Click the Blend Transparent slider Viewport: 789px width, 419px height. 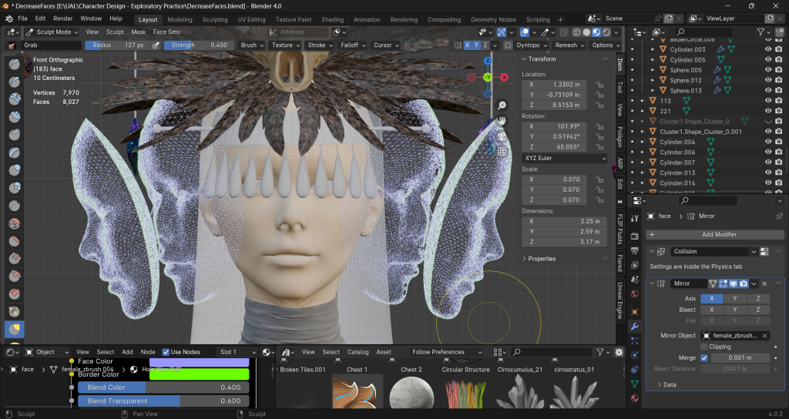163,401
